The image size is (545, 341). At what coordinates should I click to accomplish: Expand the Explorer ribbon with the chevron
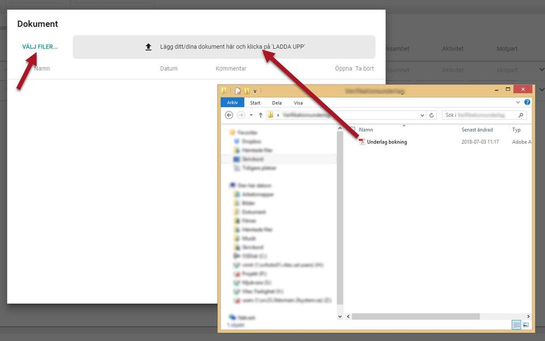[518, 103]
